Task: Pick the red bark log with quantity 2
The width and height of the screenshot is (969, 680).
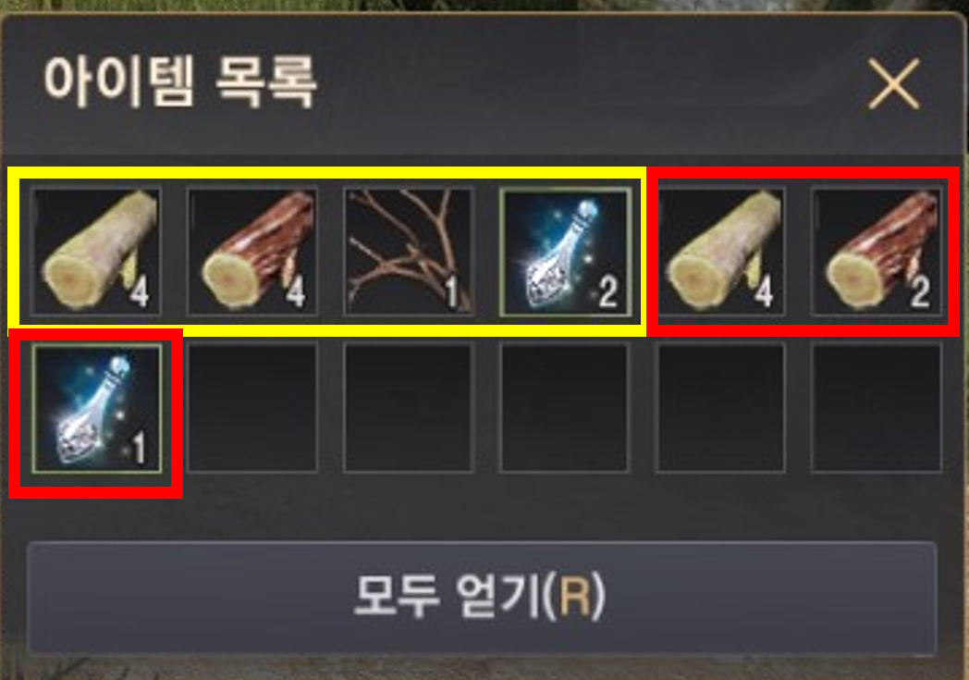Action: click(877, 252)
